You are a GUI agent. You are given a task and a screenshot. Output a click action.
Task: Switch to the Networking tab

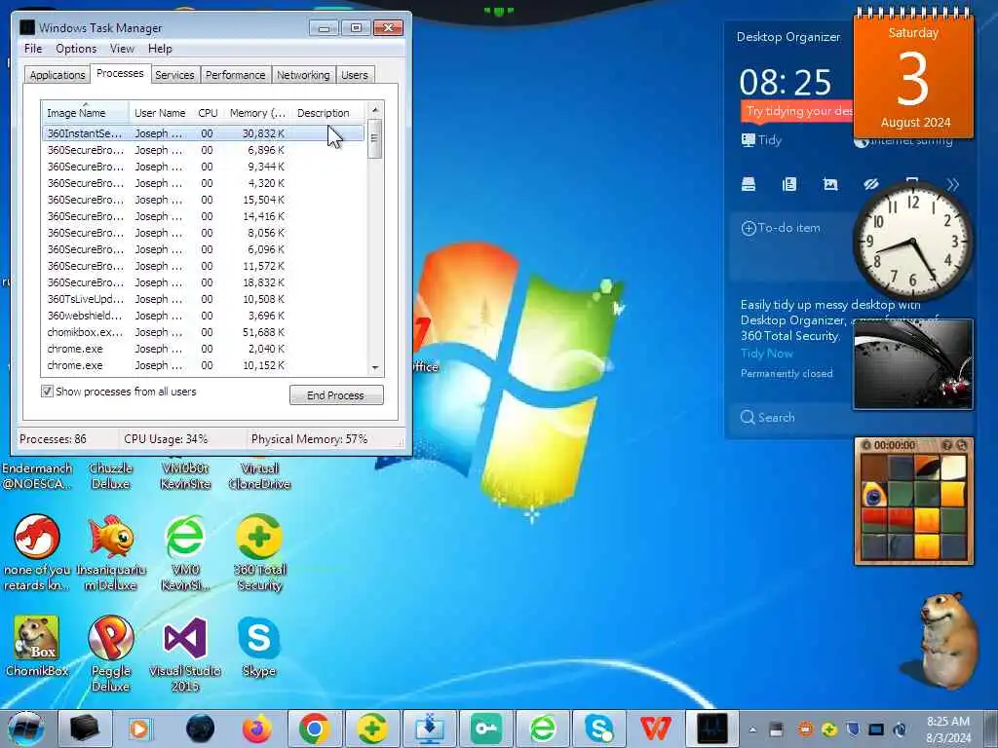(x=303, y=75)
